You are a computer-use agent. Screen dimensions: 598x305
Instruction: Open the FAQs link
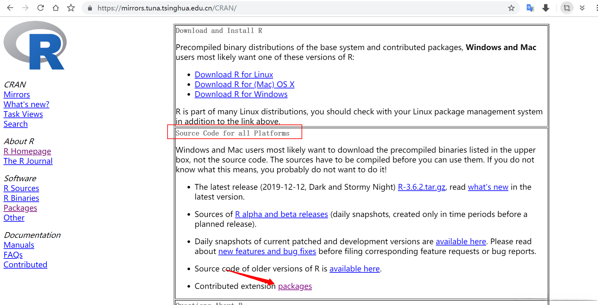13,255
